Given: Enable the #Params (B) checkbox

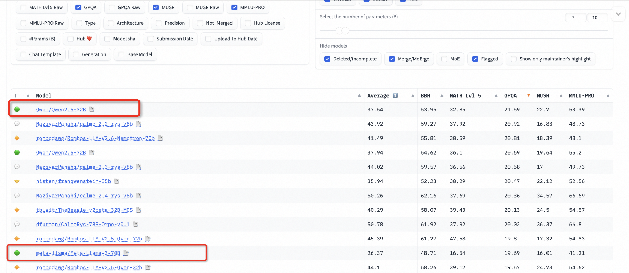Looking at the screenshot, I should point(23,39).
